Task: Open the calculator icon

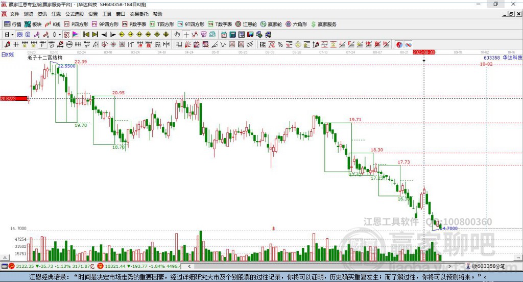Action: [x=232, y=35]
